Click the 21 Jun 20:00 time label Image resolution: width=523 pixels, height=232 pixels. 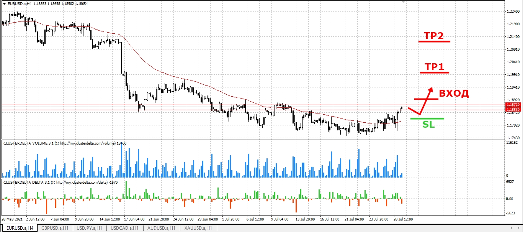(x=158, y=219)
